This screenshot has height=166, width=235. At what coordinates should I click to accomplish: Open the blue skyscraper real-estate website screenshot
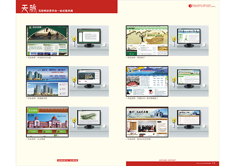(47, 81)
